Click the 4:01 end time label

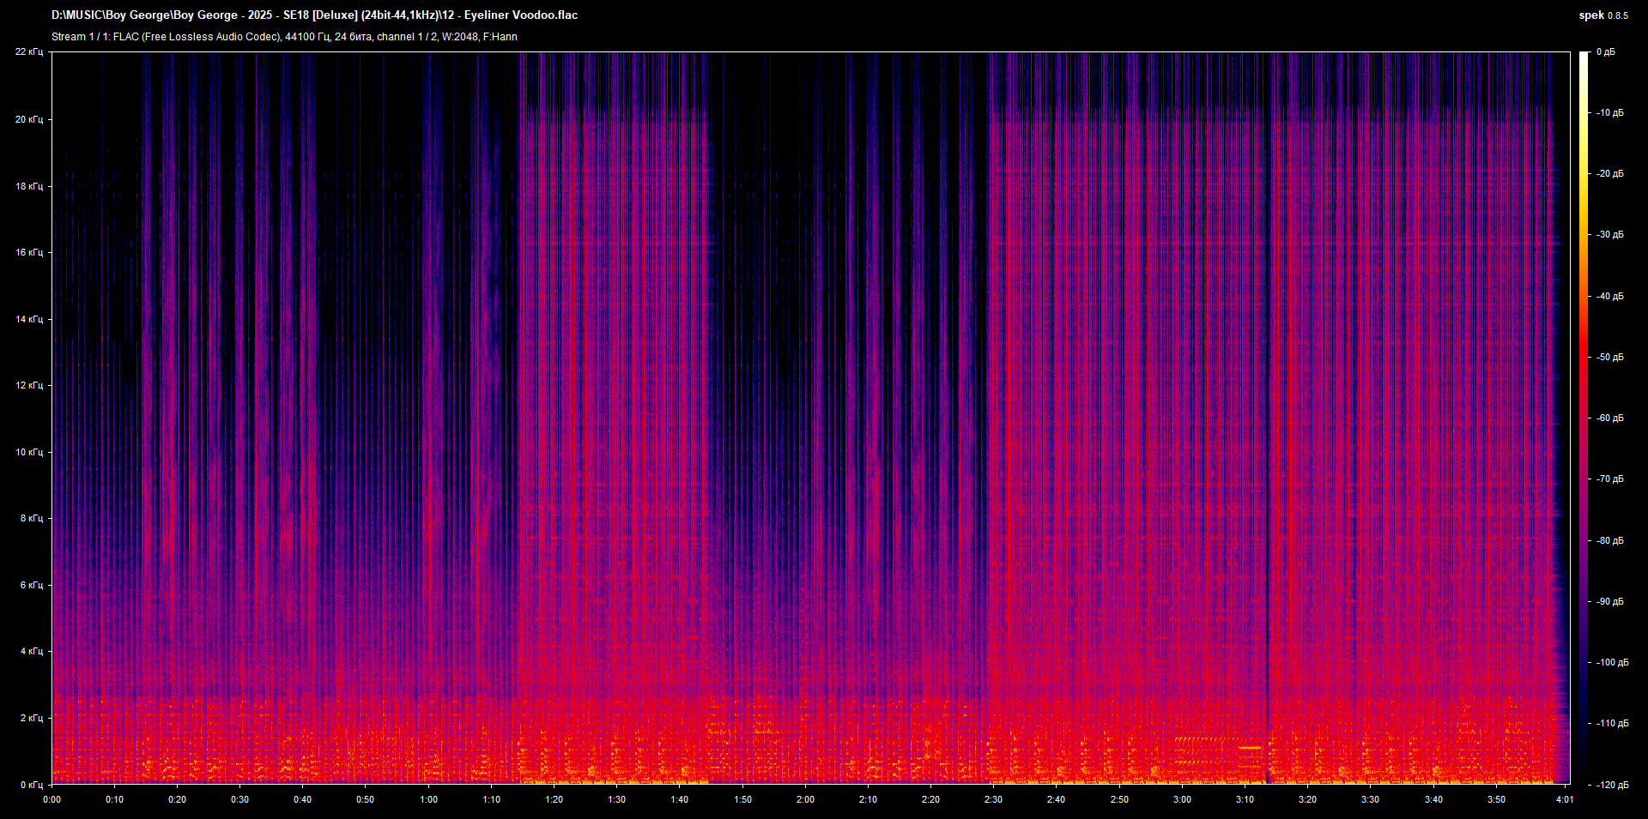pyautogui.click(x=1565, y=799)
